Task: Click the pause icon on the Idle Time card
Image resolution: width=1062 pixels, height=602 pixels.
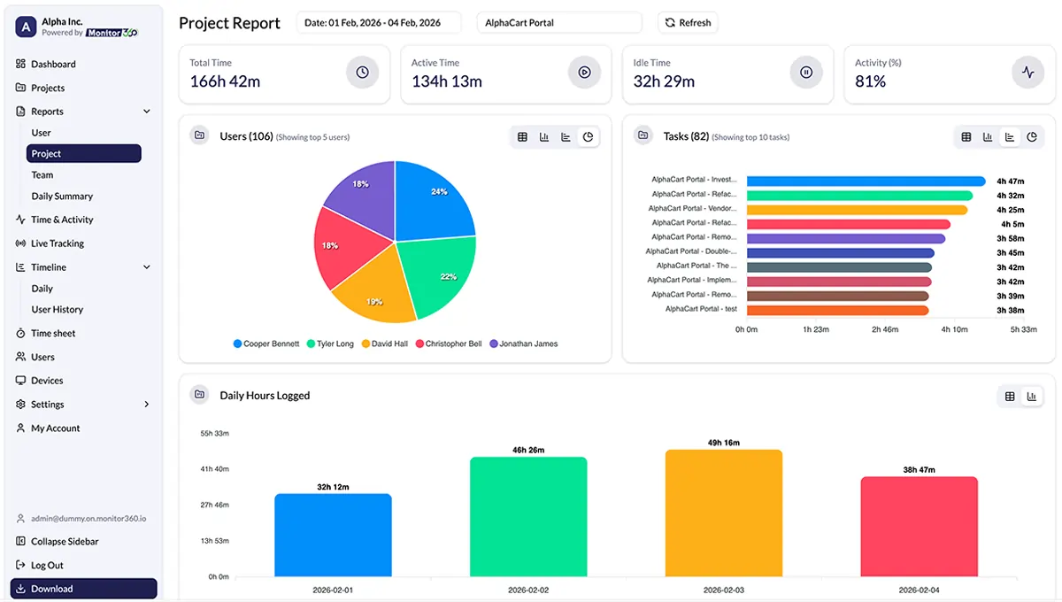Action: click(806, 73)
